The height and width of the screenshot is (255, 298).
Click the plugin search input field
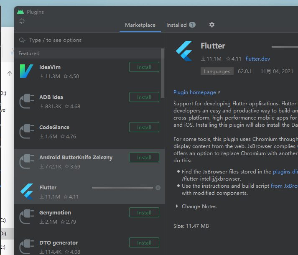coord(89,40)
